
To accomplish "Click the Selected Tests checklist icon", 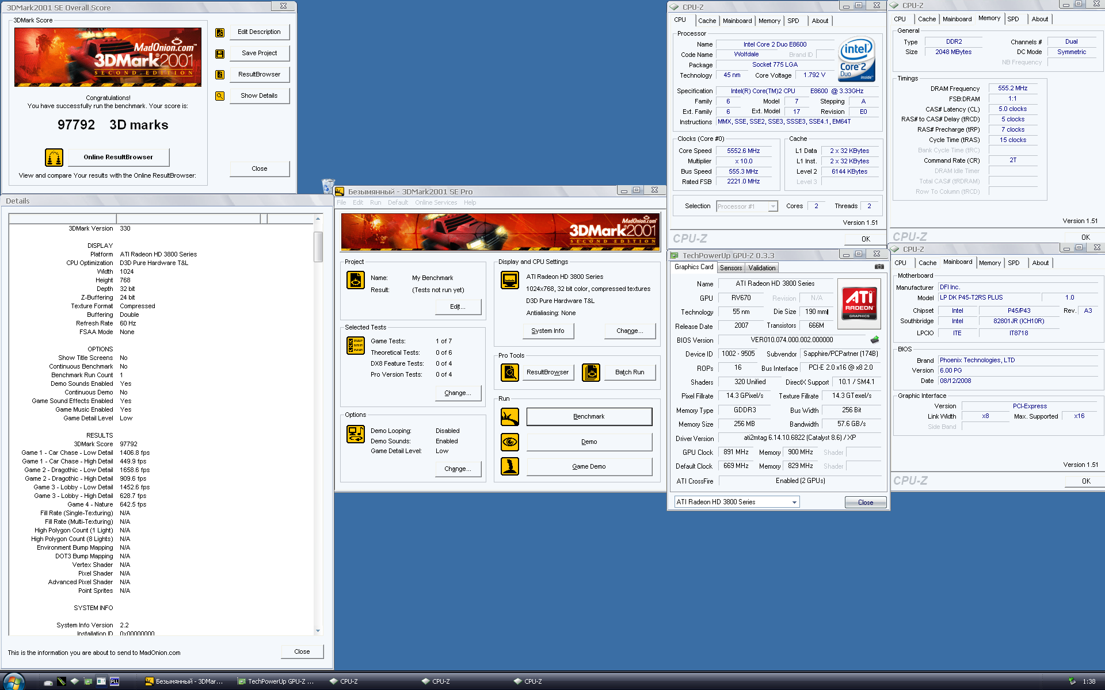I will click(356, 346).
